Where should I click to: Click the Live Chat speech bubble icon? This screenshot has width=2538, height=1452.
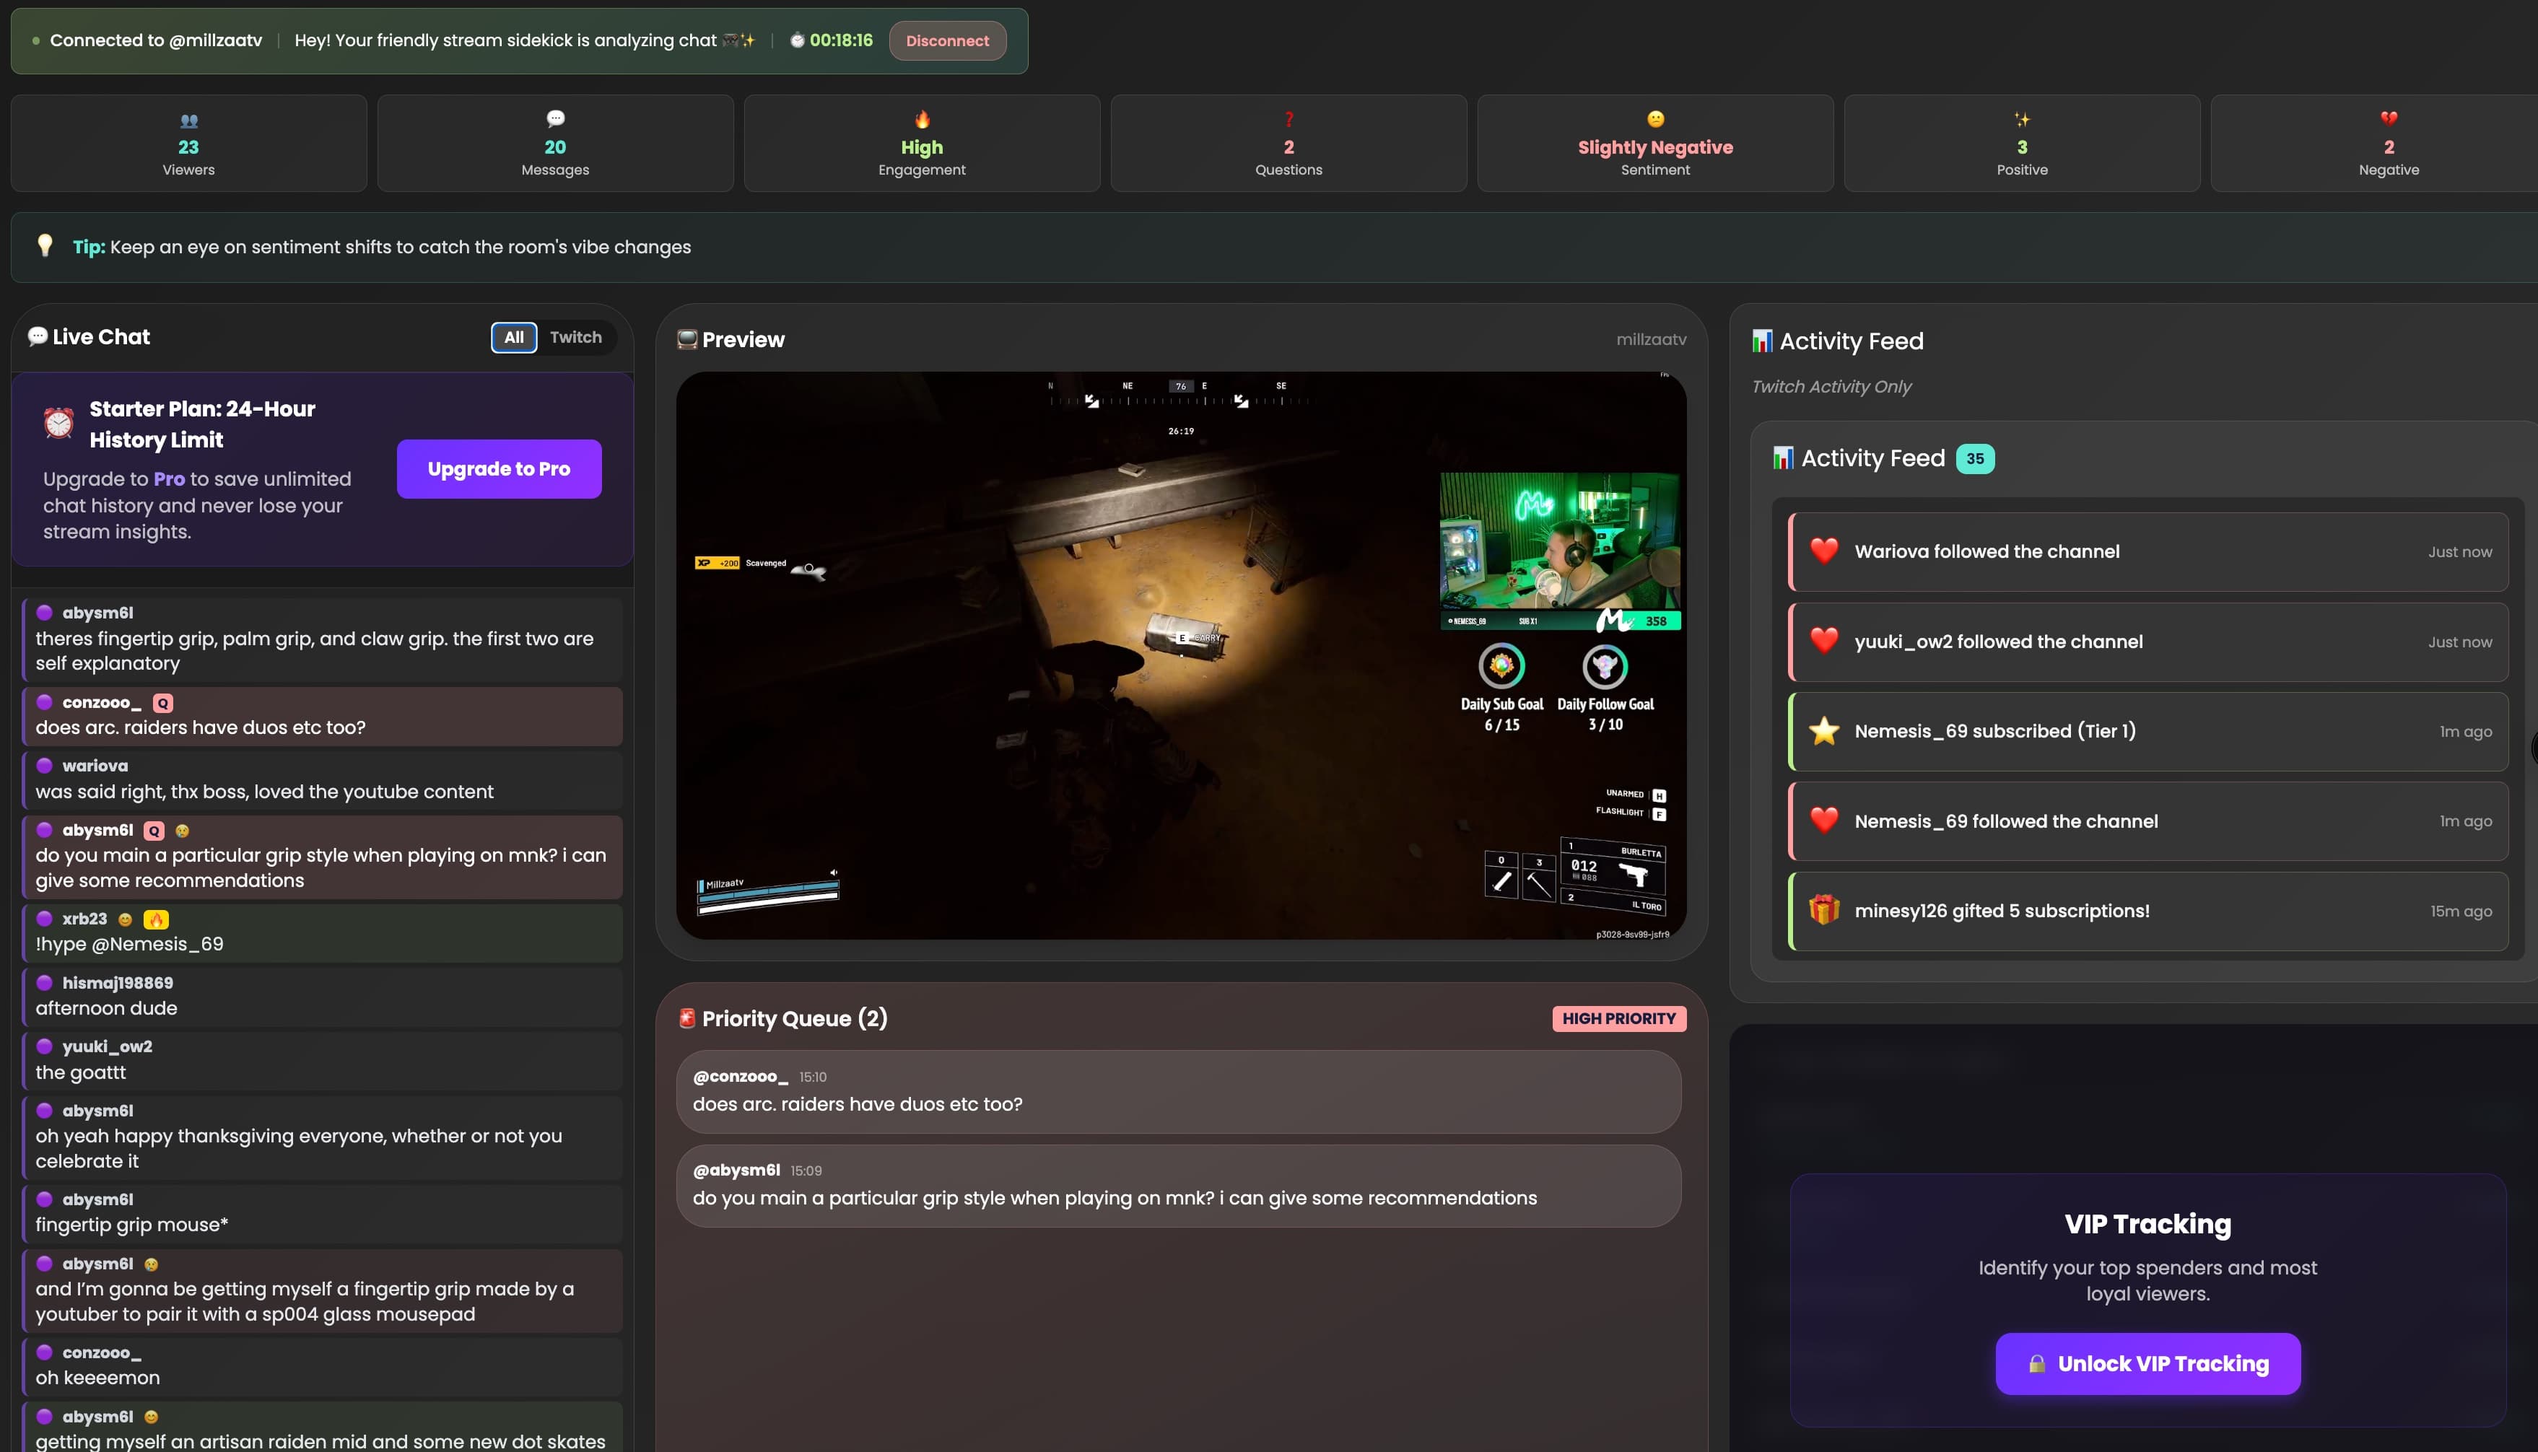(37, 337)
